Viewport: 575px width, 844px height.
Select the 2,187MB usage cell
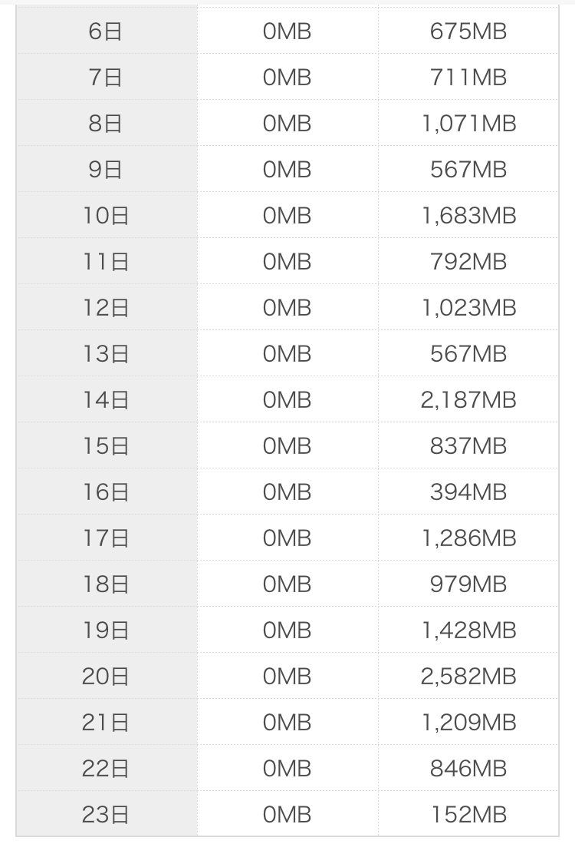[x=468, y=400]
